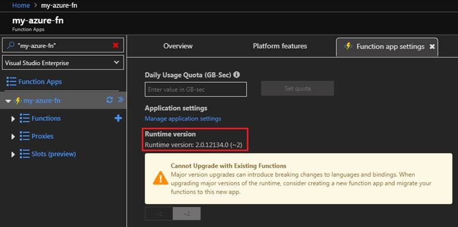Click the Enter value in GB-sec field

point(196,89)
